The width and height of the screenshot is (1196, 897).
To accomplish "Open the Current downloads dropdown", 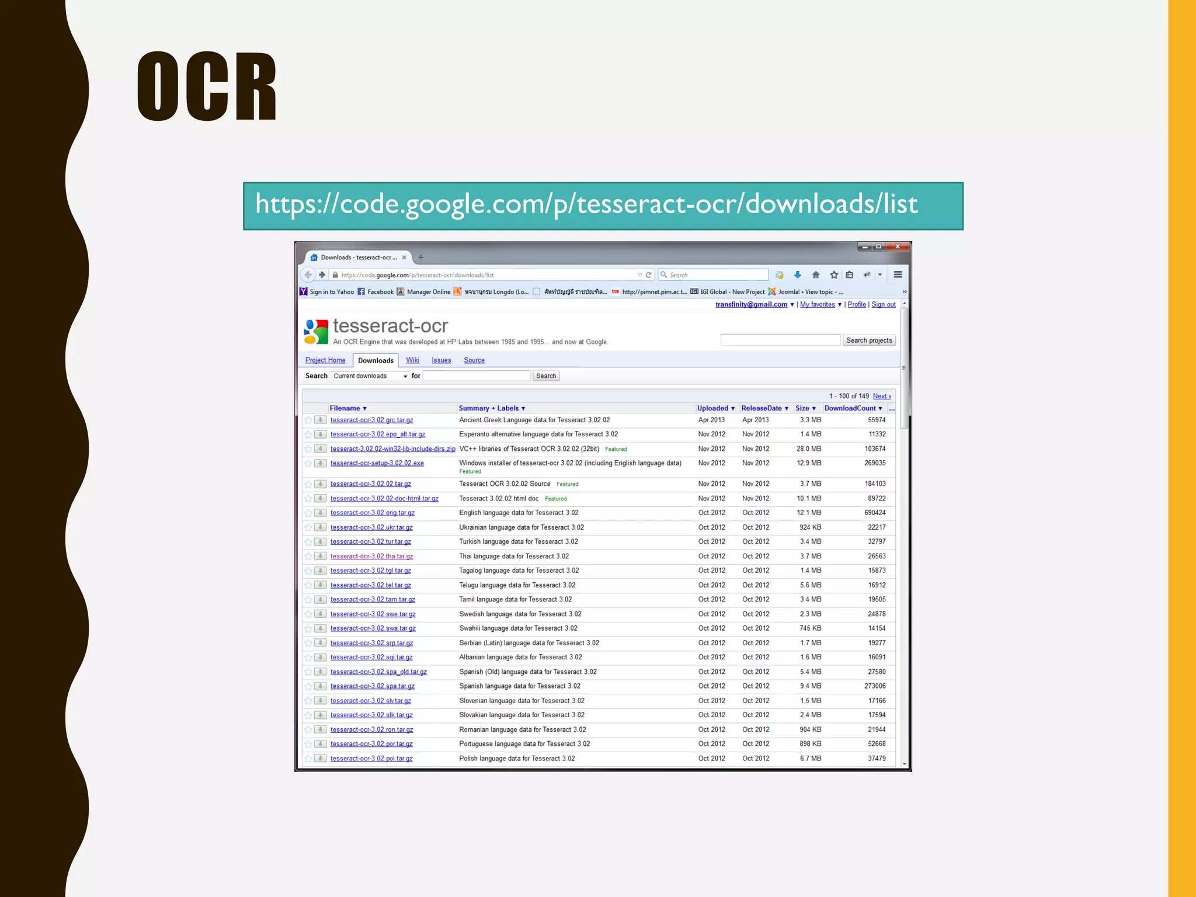I will click(370, 376).
